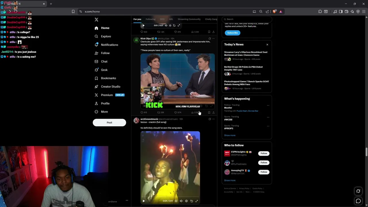Close the Today's News panel
Viewport: 368px width, 207px height.
[267, 45]
